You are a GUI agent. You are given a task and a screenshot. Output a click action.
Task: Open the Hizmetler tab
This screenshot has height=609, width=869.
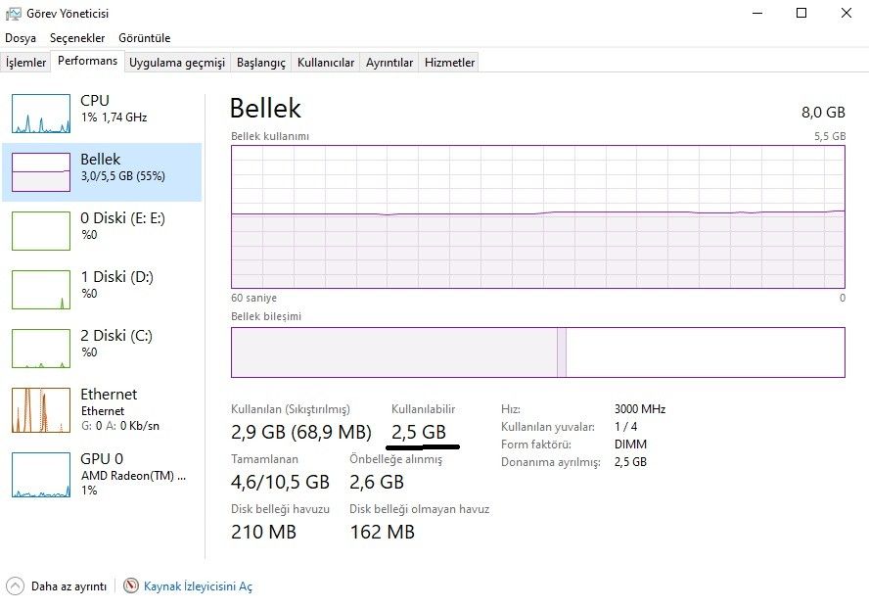pos(449,63)
